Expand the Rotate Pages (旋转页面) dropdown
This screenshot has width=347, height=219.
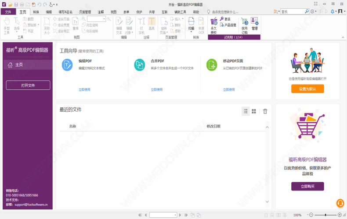point(167,32)
